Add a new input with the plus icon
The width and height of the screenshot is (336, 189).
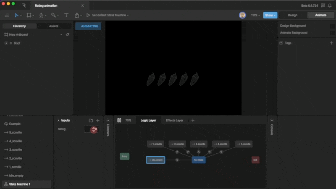tap(98, 121)
